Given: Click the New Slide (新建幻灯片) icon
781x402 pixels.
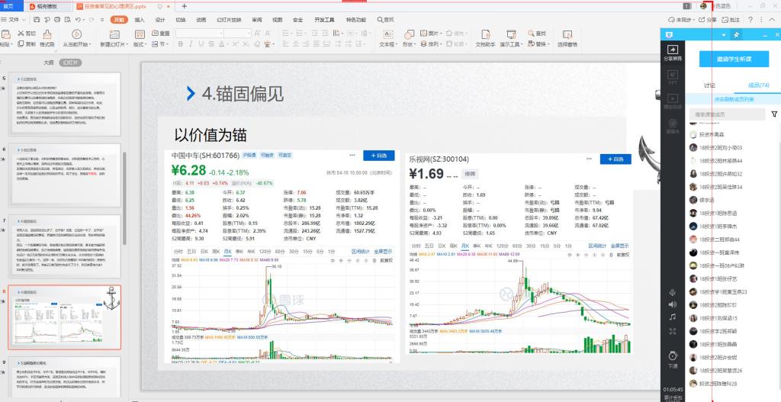Looking at the screenshot, I should (x=114, y=34).
